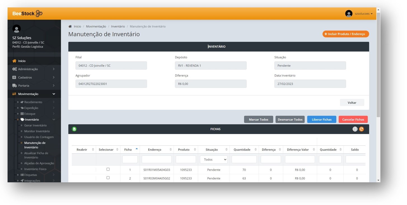Click the home icon in the breadcrumb

coord(70,27)
